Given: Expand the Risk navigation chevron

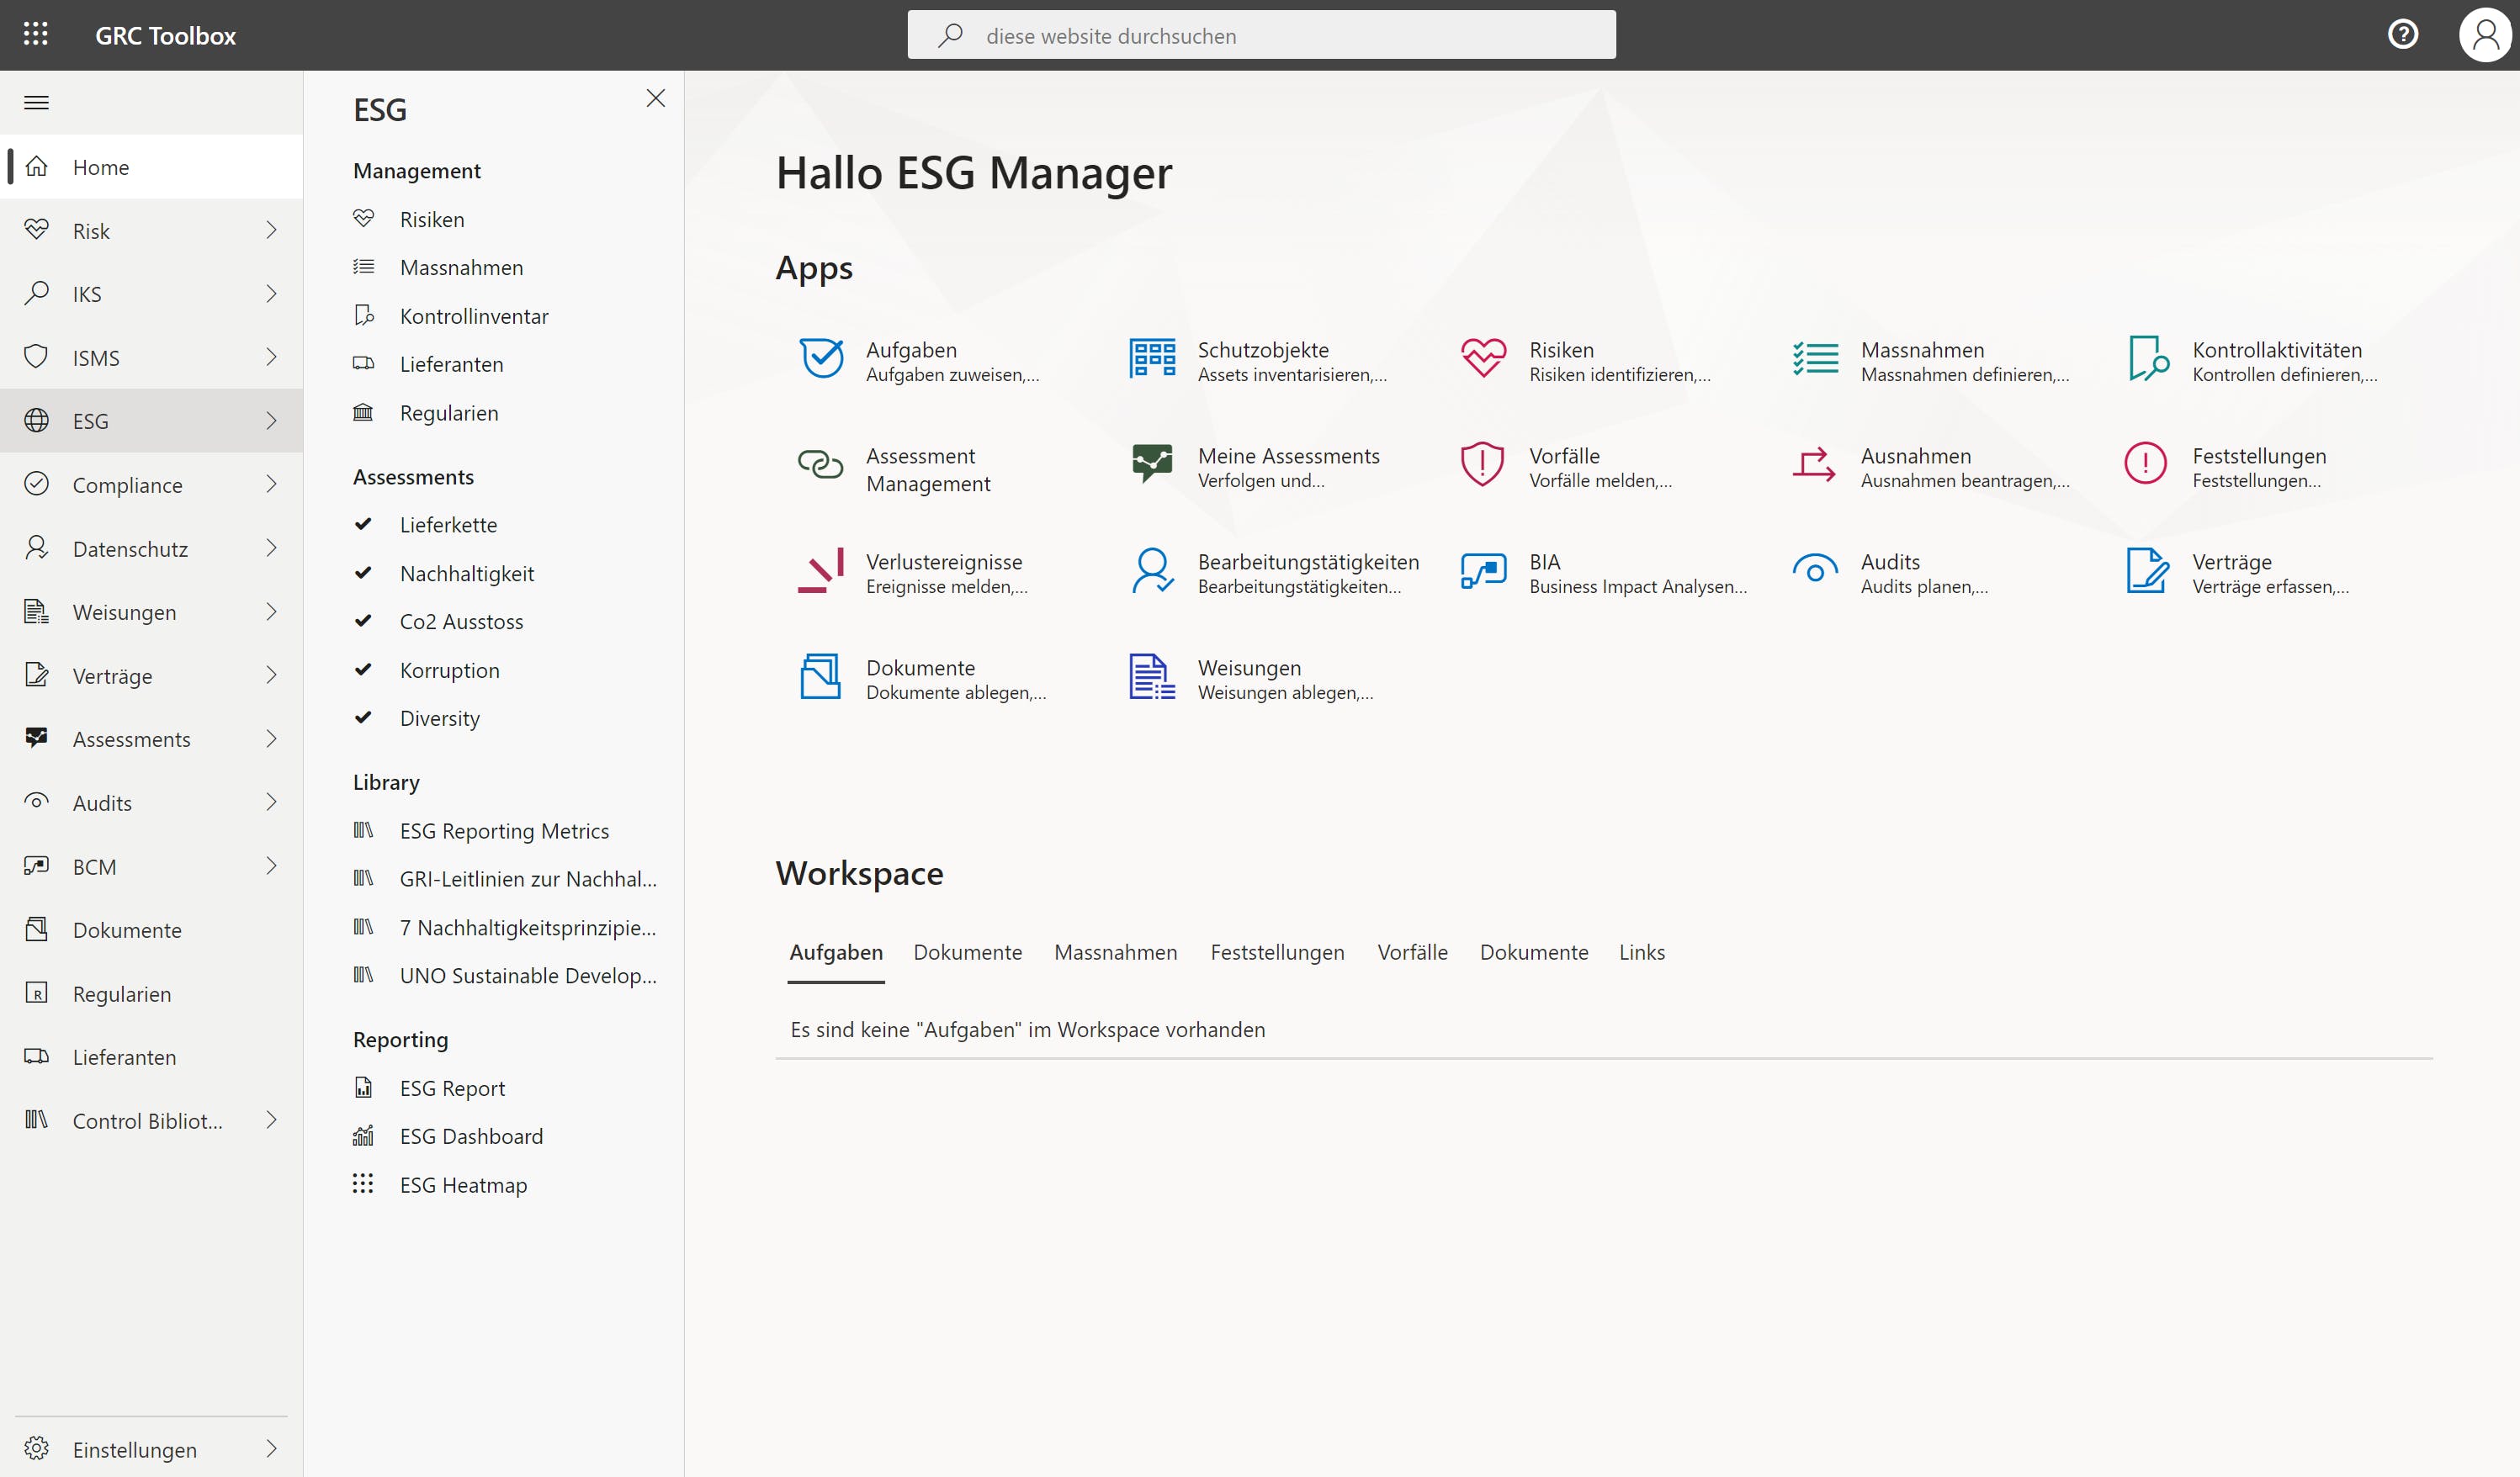Looking at the screenshot, I should click(x=271, y=230).
